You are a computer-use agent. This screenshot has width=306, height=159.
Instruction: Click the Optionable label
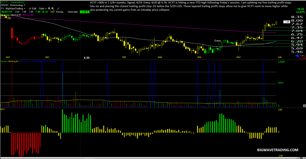73,12
